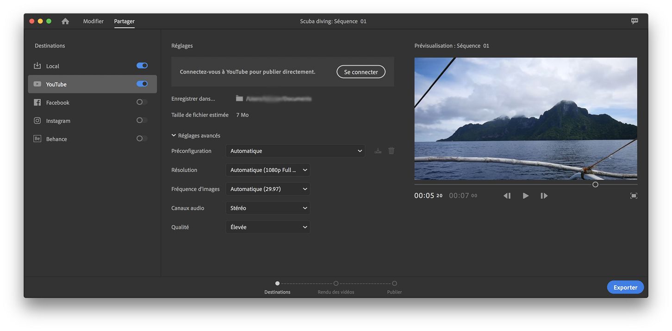Screen dimensions: 672x331
Task: Disable the Local destination toggle
Action: [142, 65]
